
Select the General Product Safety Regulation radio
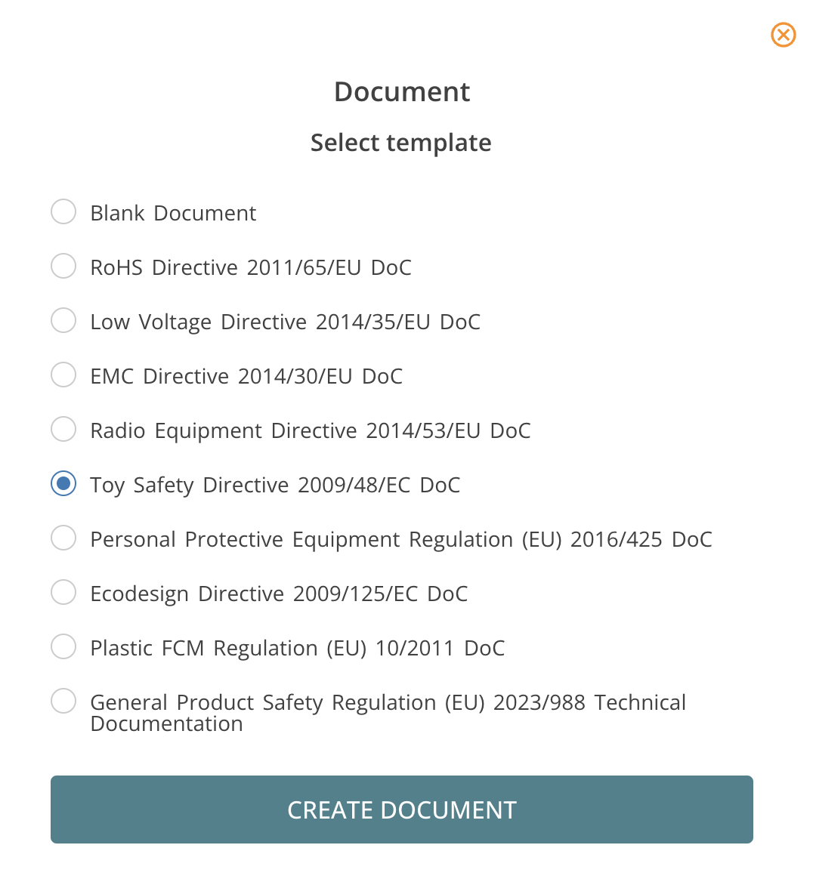(63, 701)
